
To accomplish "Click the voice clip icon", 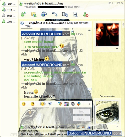I will coord(50,104).
